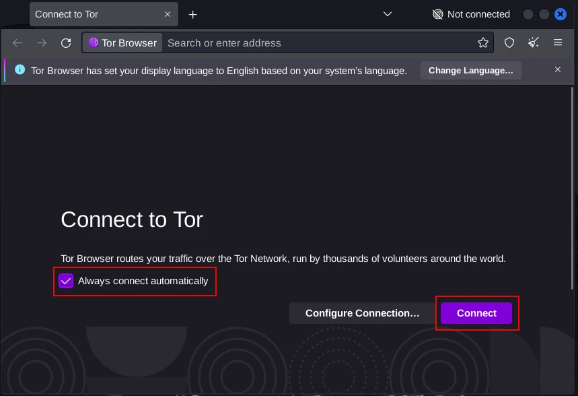The width and height of the screenshot is (578, 396).
Task: Open a new tab with plus icon
Action: [x=193, y=14]
